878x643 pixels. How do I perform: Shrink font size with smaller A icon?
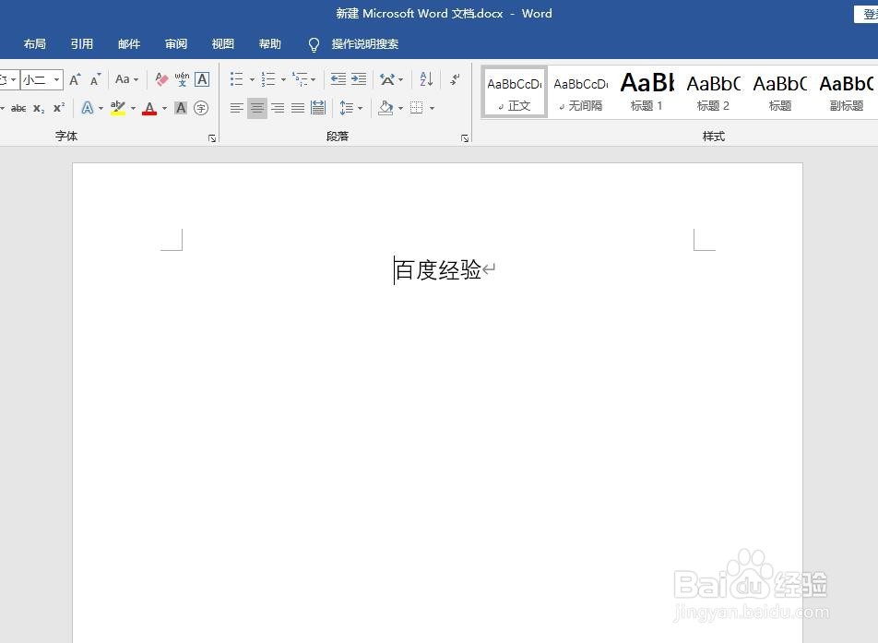click(95, 79)
